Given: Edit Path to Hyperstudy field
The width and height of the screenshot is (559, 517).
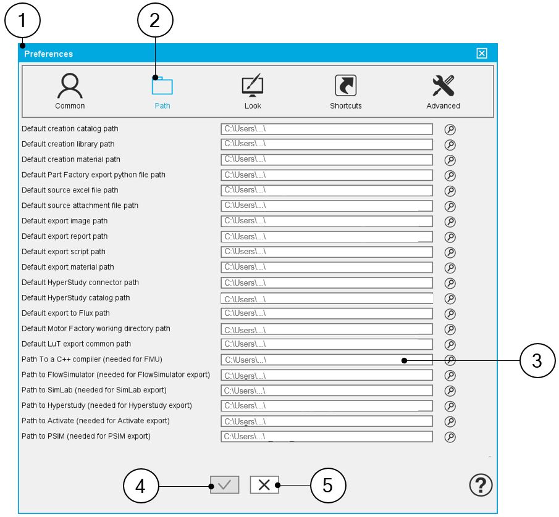Looking at the screenshot, I should pyautogui.click(x=327, y=406).
